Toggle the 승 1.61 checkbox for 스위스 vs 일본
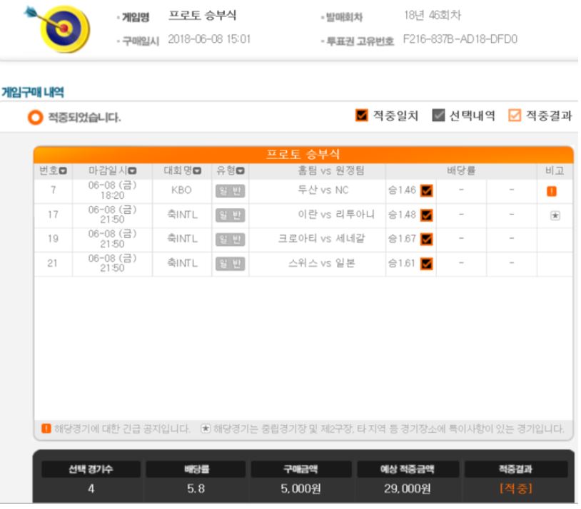This screenshot has height=509, width=581. point(427,264)
